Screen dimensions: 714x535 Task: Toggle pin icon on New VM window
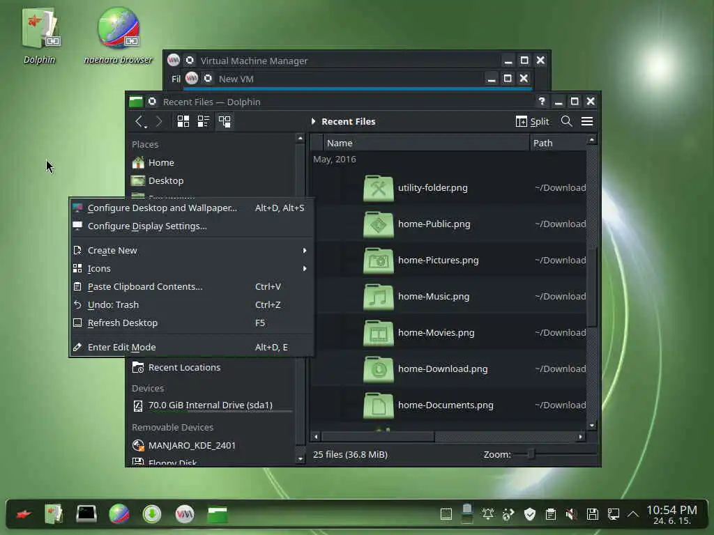click(x=208, y=78)
